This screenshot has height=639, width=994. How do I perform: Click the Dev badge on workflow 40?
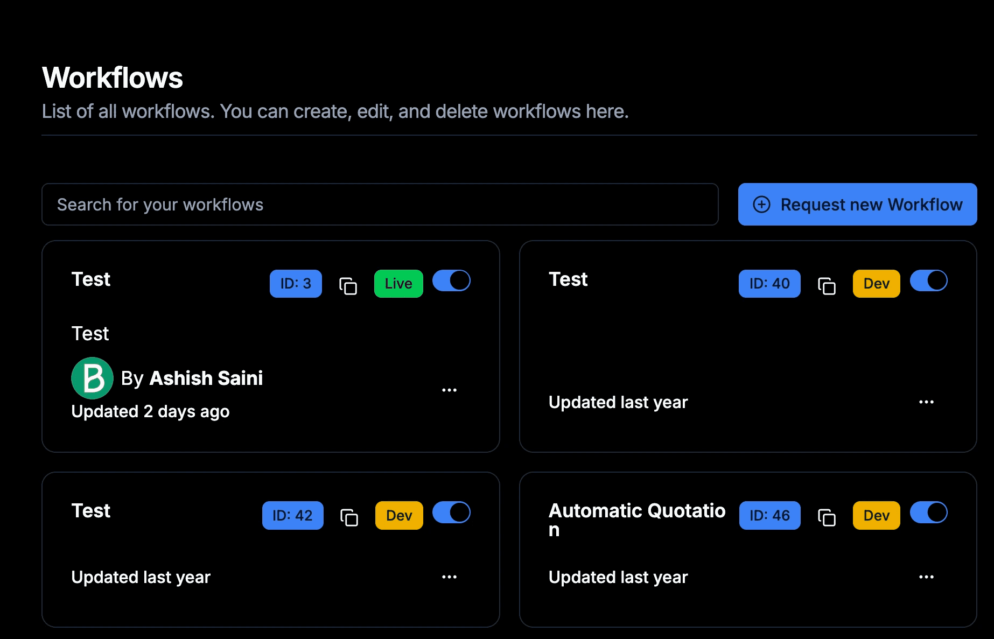click(876, 283)
